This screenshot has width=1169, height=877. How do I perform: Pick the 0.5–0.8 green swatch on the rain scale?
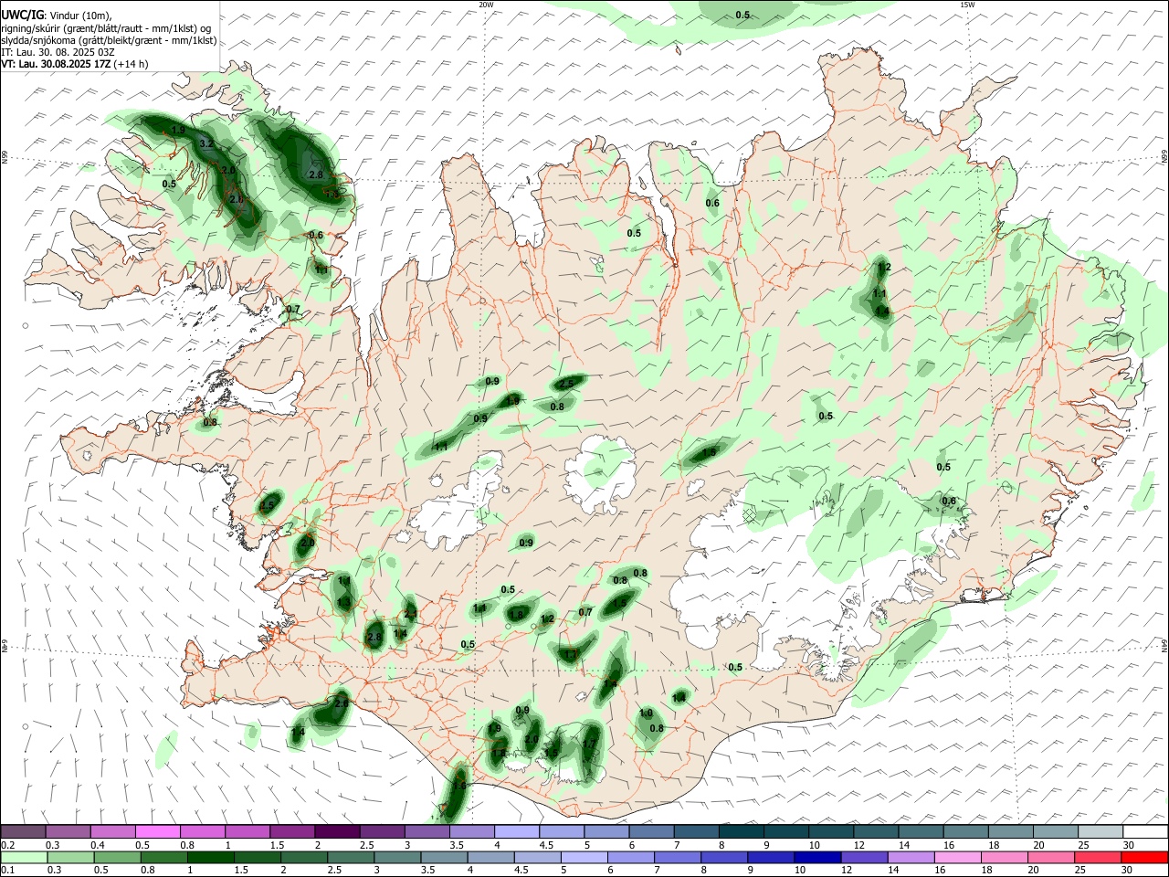tap(117, 858)
